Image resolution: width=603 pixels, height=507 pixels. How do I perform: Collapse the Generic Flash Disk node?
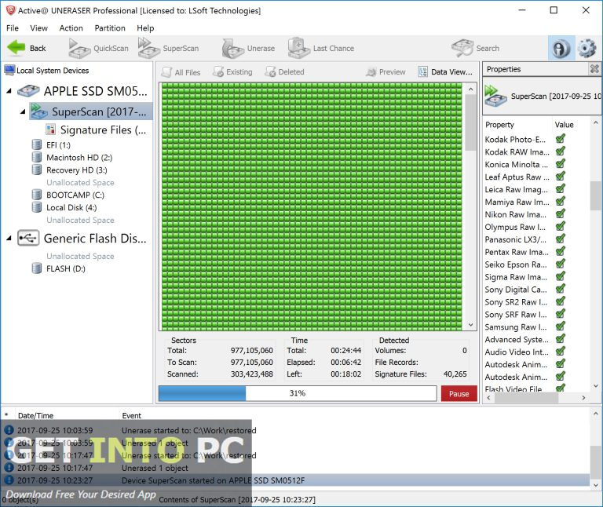[9, 239]
